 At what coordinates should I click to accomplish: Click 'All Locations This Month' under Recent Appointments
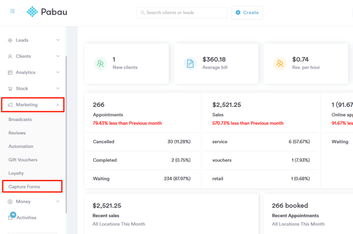point(298,224)
